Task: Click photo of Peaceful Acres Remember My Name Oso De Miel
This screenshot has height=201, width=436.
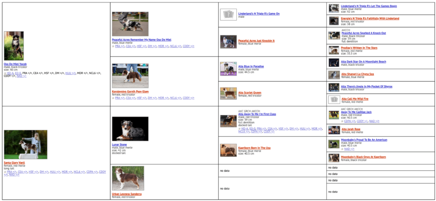Action: 130,24
